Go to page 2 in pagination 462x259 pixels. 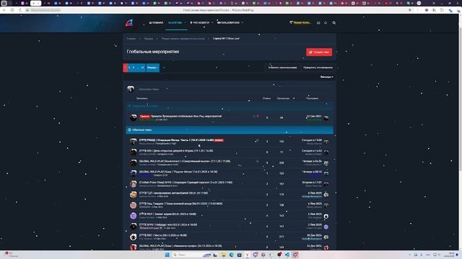tap(129, 68)
